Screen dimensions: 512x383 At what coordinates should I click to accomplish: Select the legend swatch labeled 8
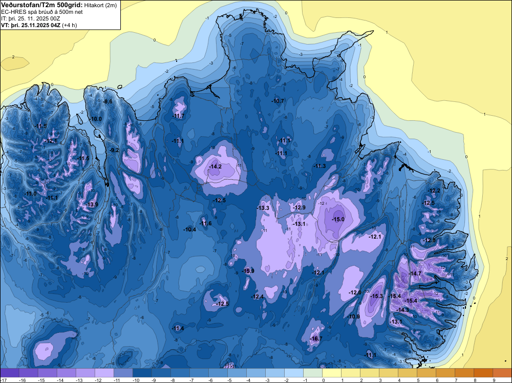click(x=483, y=373)
